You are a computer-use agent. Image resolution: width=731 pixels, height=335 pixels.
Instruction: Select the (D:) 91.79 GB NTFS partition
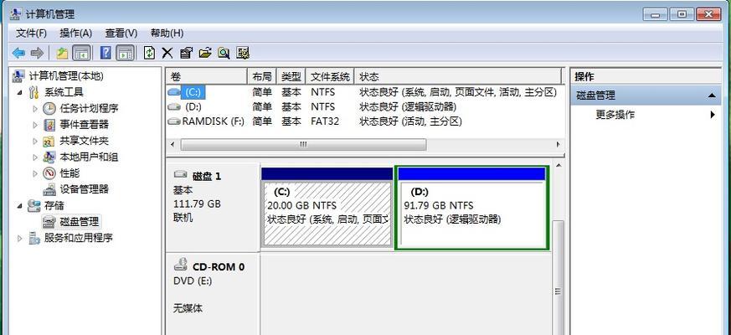(x=471, y=208)
